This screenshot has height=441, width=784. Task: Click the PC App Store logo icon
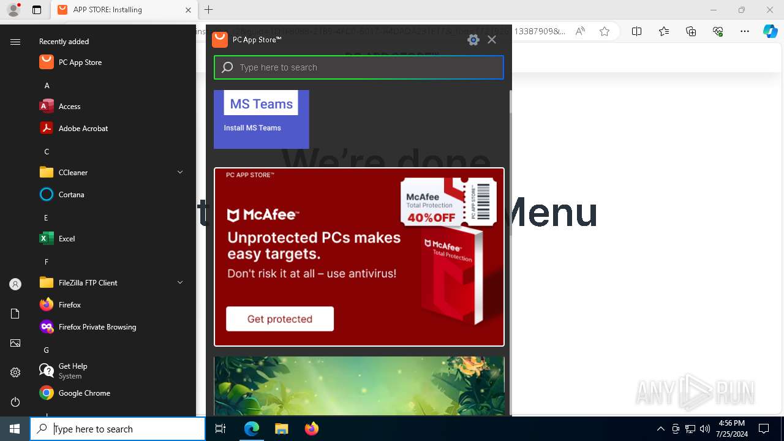click(x=220, y=39)
